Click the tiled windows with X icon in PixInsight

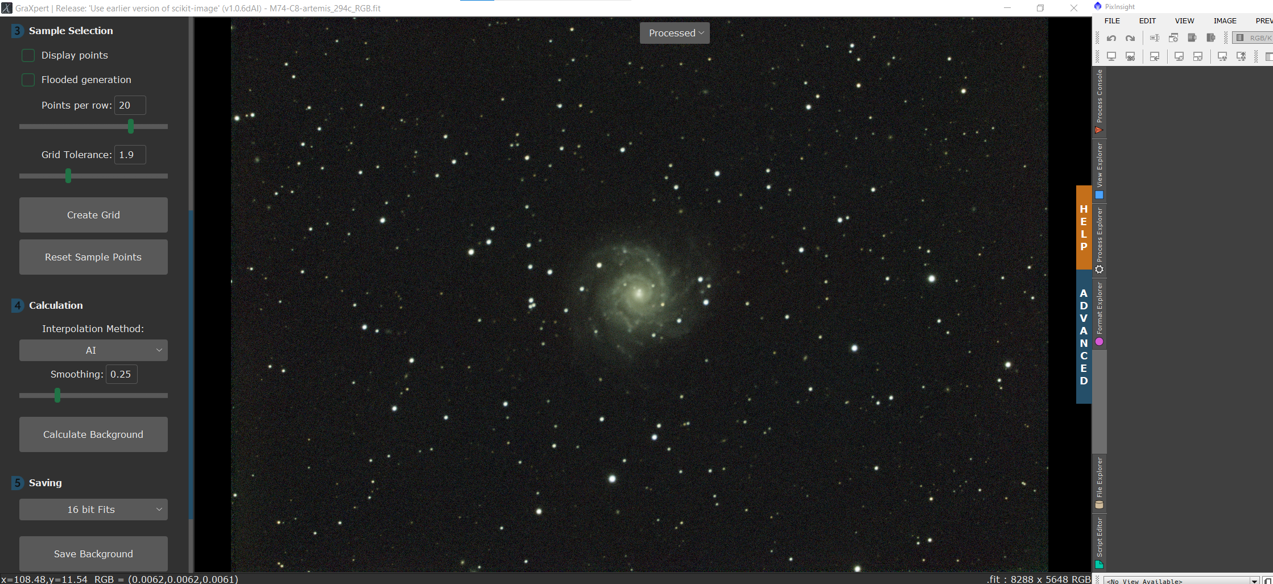(x=1198, y=56)
